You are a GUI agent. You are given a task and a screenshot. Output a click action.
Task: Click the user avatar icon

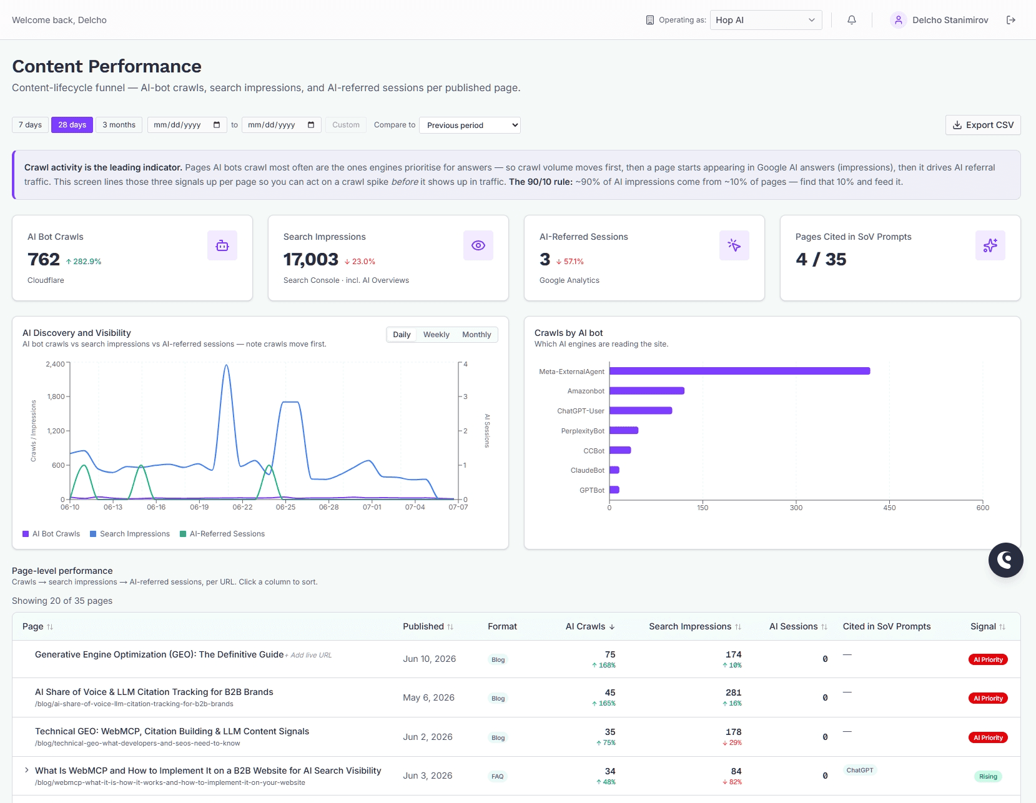coord(898,20)
